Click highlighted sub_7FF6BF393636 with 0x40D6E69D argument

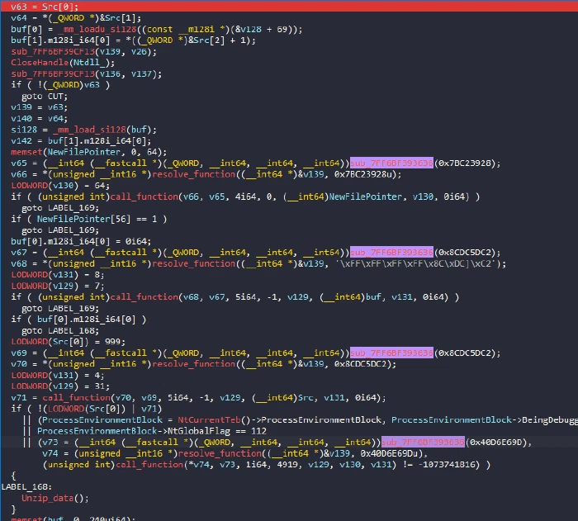(423, 442)
